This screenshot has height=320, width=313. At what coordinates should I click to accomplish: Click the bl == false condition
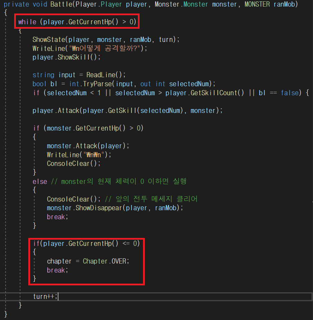278,93
